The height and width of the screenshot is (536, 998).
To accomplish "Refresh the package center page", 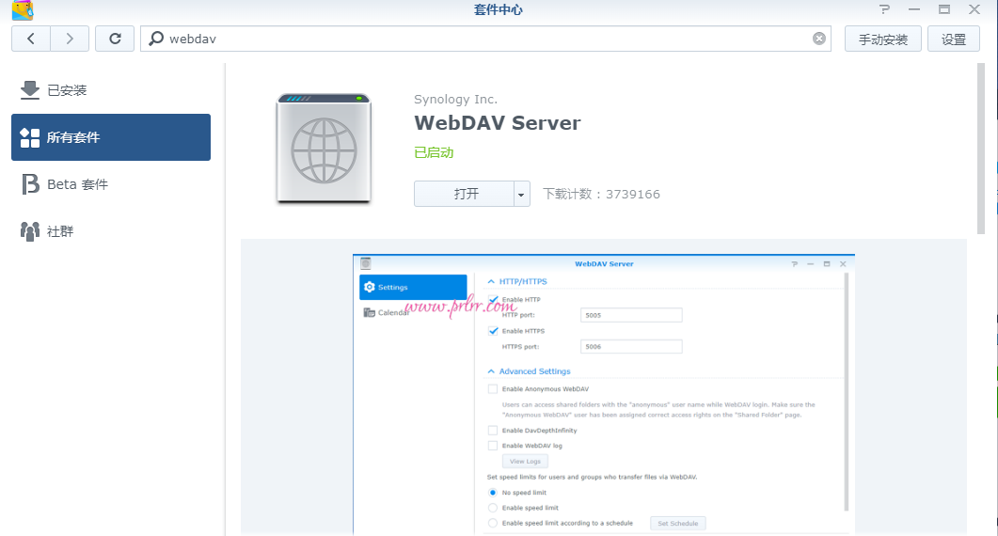I will pyautogui.click(x=115, y=39).
